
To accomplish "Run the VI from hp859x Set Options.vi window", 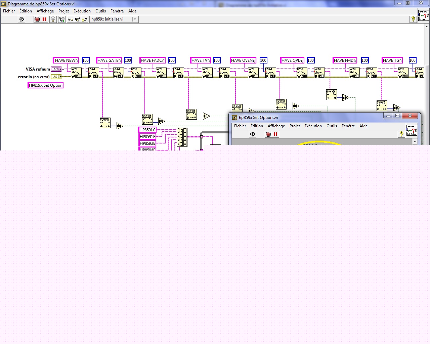I will [x=253, y=134].
